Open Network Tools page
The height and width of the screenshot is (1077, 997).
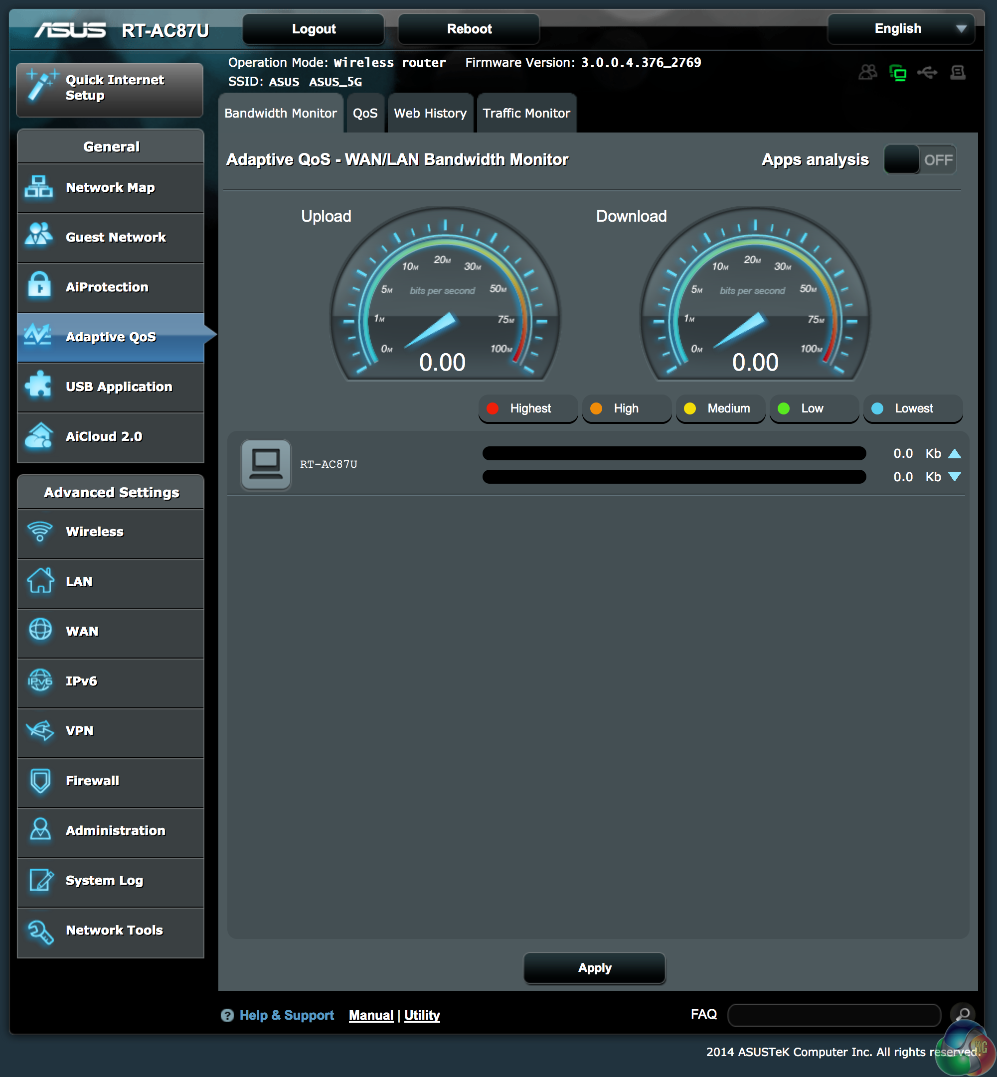[x=110, y=930]
